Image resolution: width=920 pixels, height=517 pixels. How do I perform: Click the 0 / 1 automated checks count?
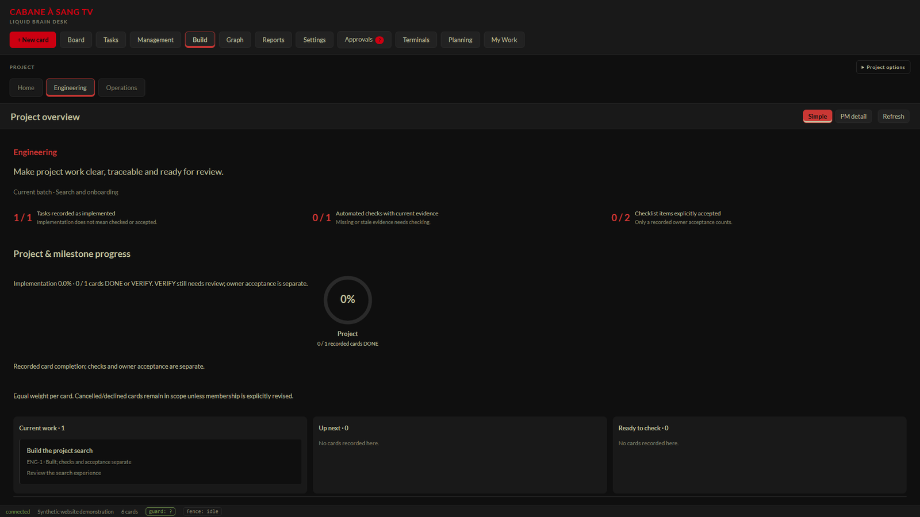(321, 218)
